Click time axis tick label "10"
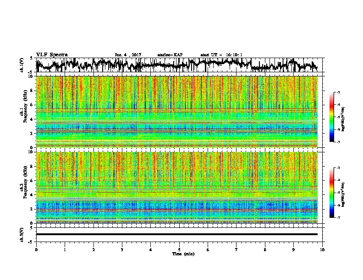 point(322,250)
